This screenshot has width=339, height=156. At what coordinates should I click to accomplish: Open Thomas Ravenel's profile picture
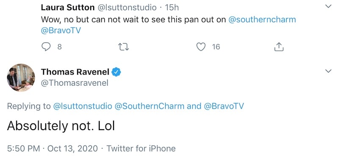pos(21,78)
